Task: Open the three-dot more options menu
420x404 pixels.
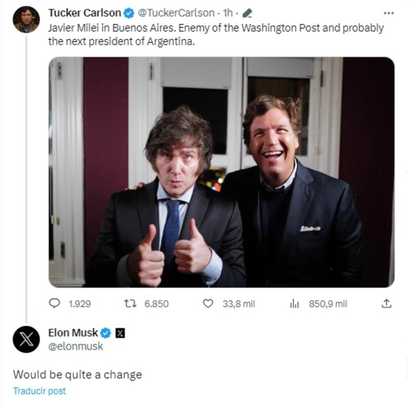Action: point(388,12)
